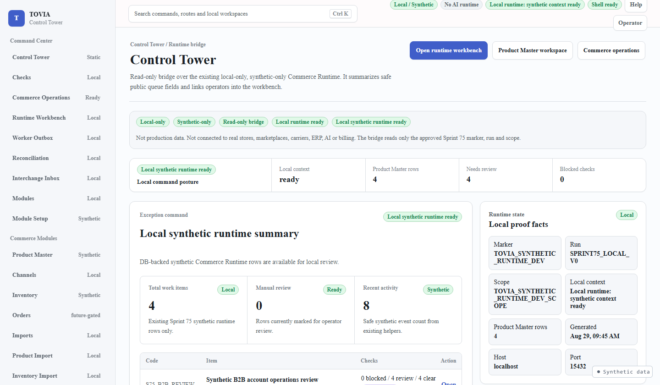The height and width of the screenshot is (385, 660).
Task: Select Modules in the sidebar
Action: (x=56, y=198)
